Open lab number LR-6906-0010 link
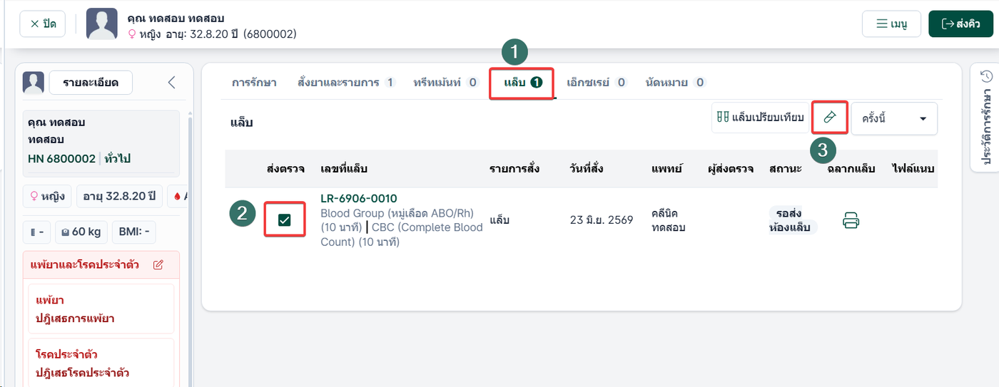 pyautogui.click(x=359, y=198)
